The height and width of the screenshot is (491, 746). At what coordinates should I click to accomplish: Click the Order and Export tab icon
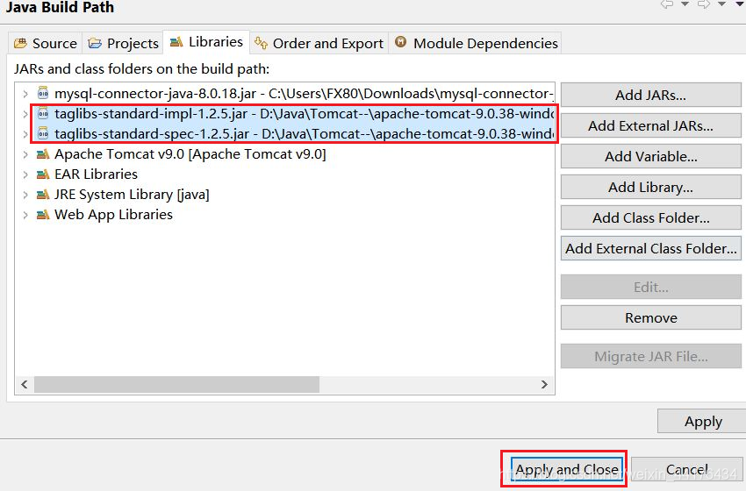click(261, 43)
